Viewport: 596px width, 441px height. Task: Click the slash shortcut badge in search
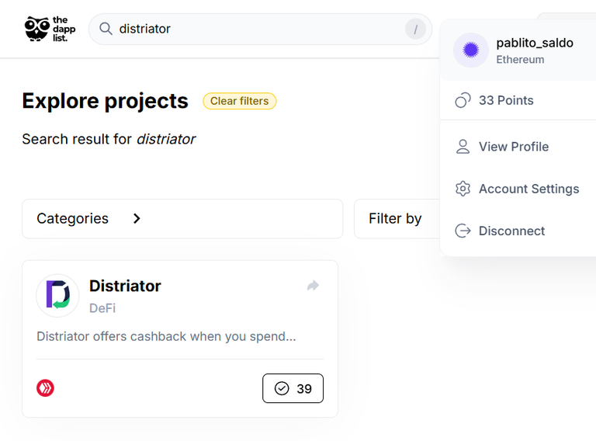415,29
